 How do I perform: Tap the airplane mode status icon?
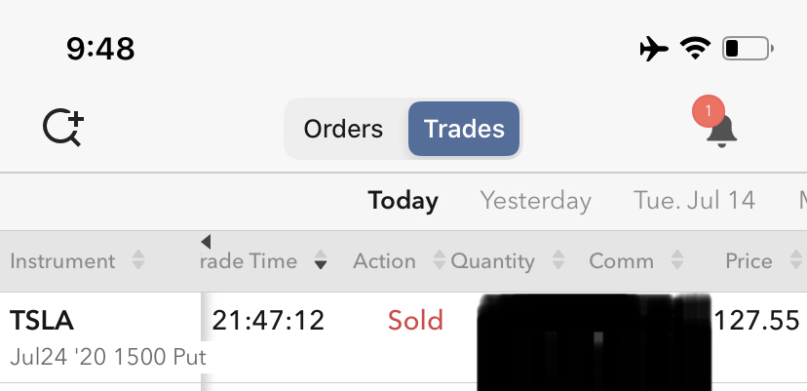point(654,48)
